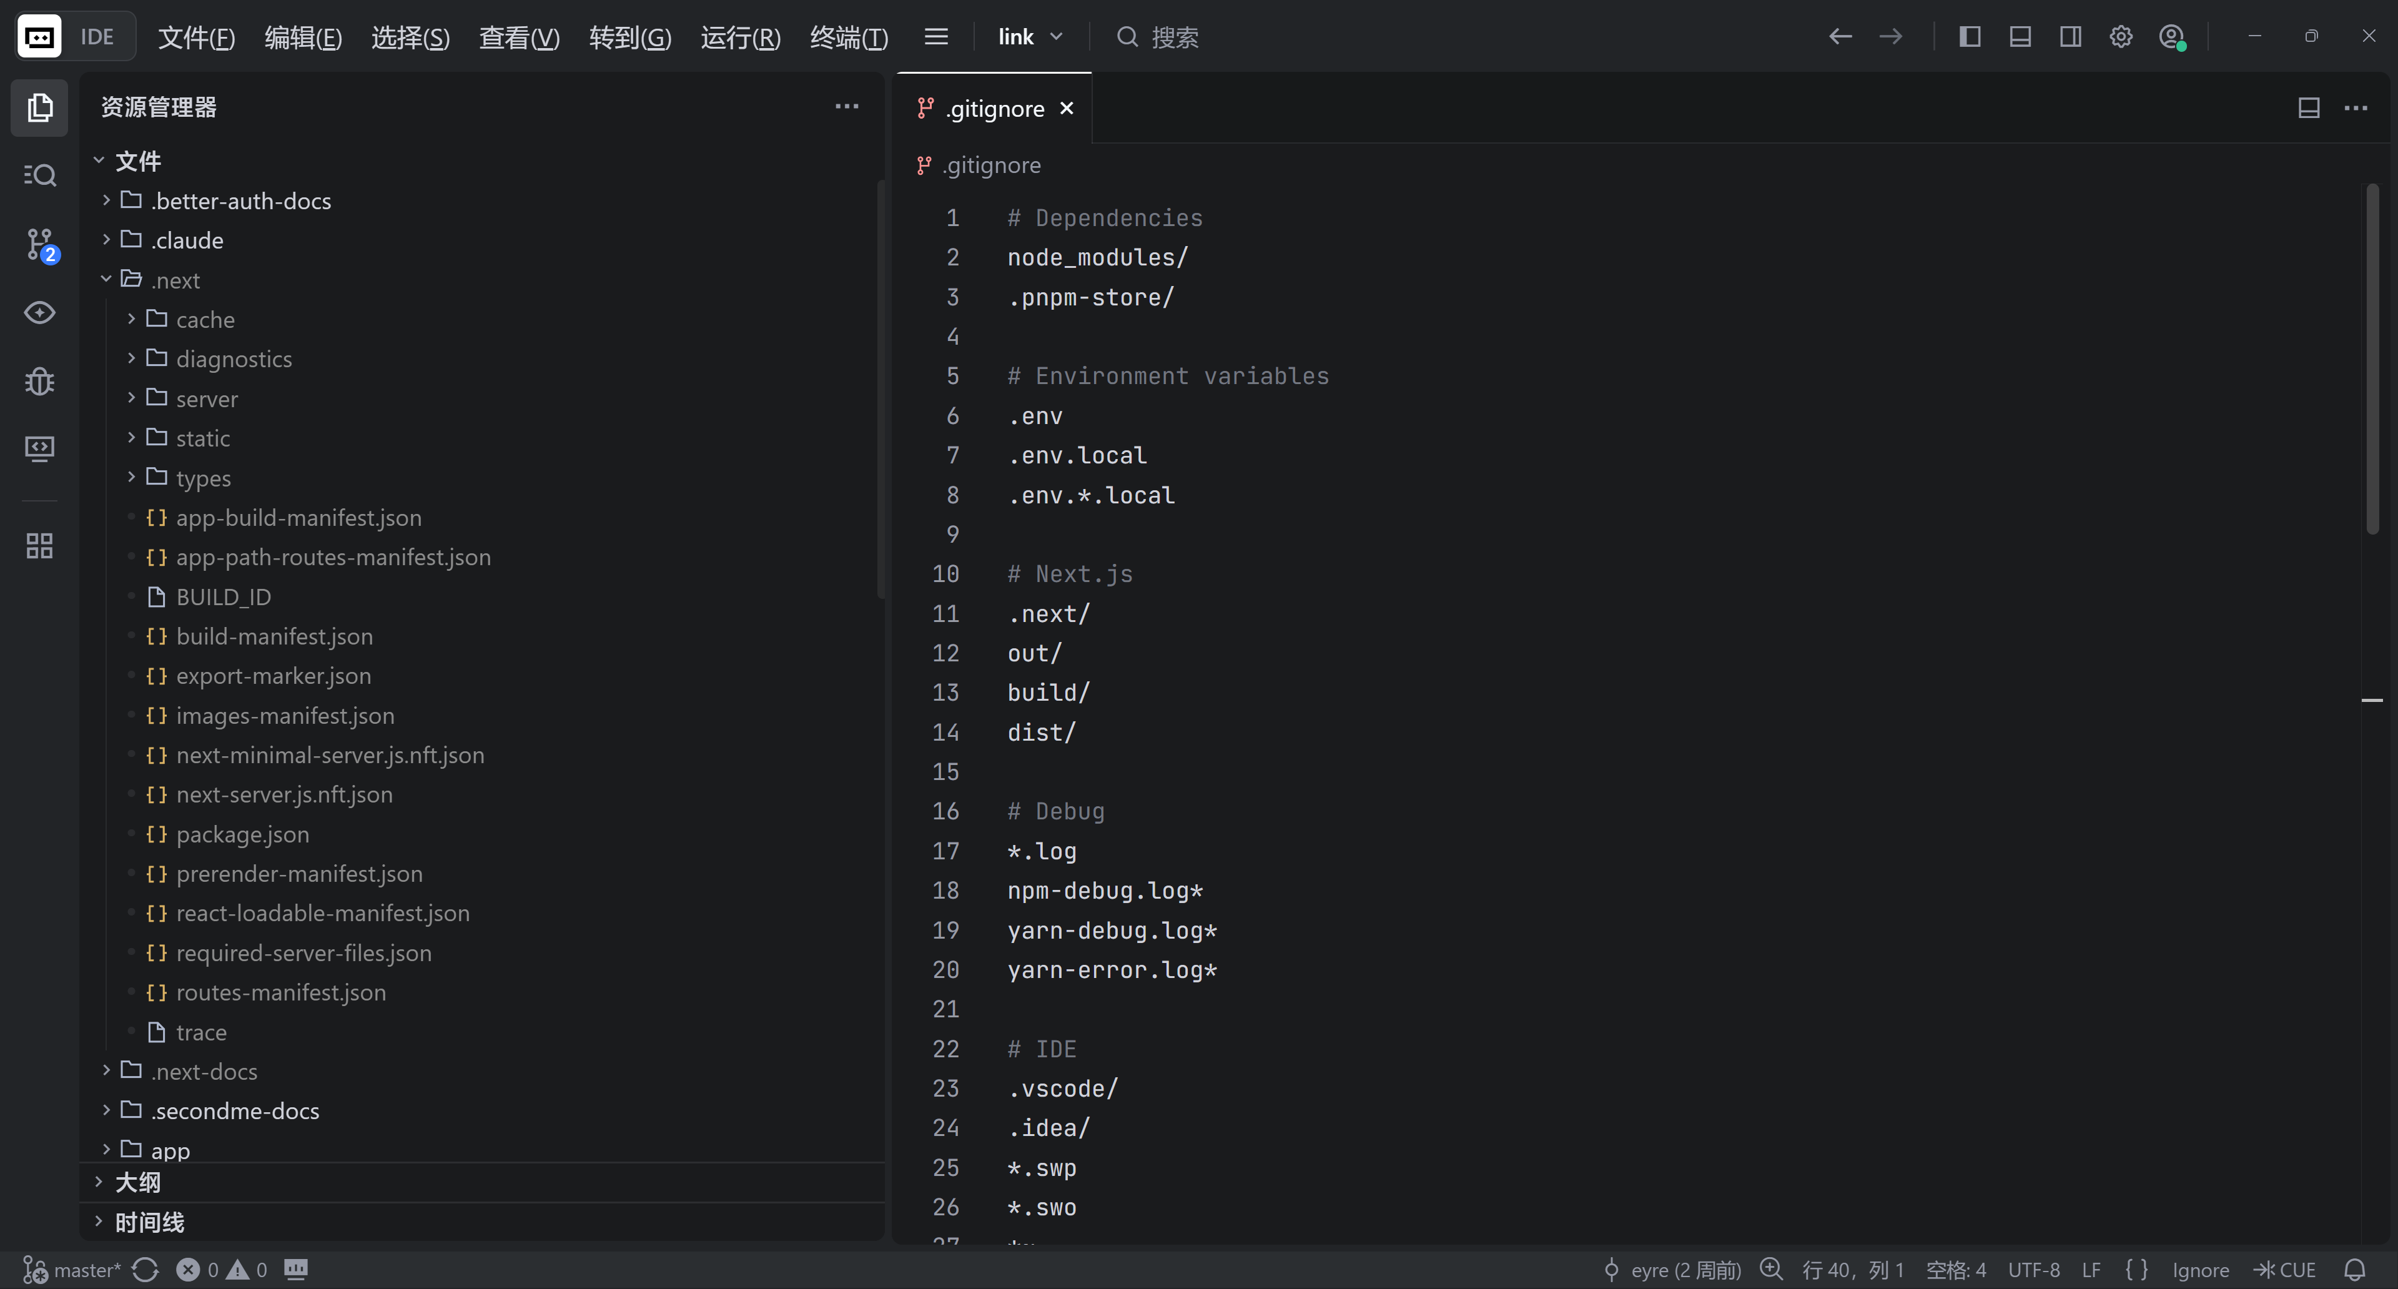This screenshot has height=1289, width=2398.
Task: Toggle the secondary side bar layout icon
Action: pyautogui.click(x=2070, y=37)
